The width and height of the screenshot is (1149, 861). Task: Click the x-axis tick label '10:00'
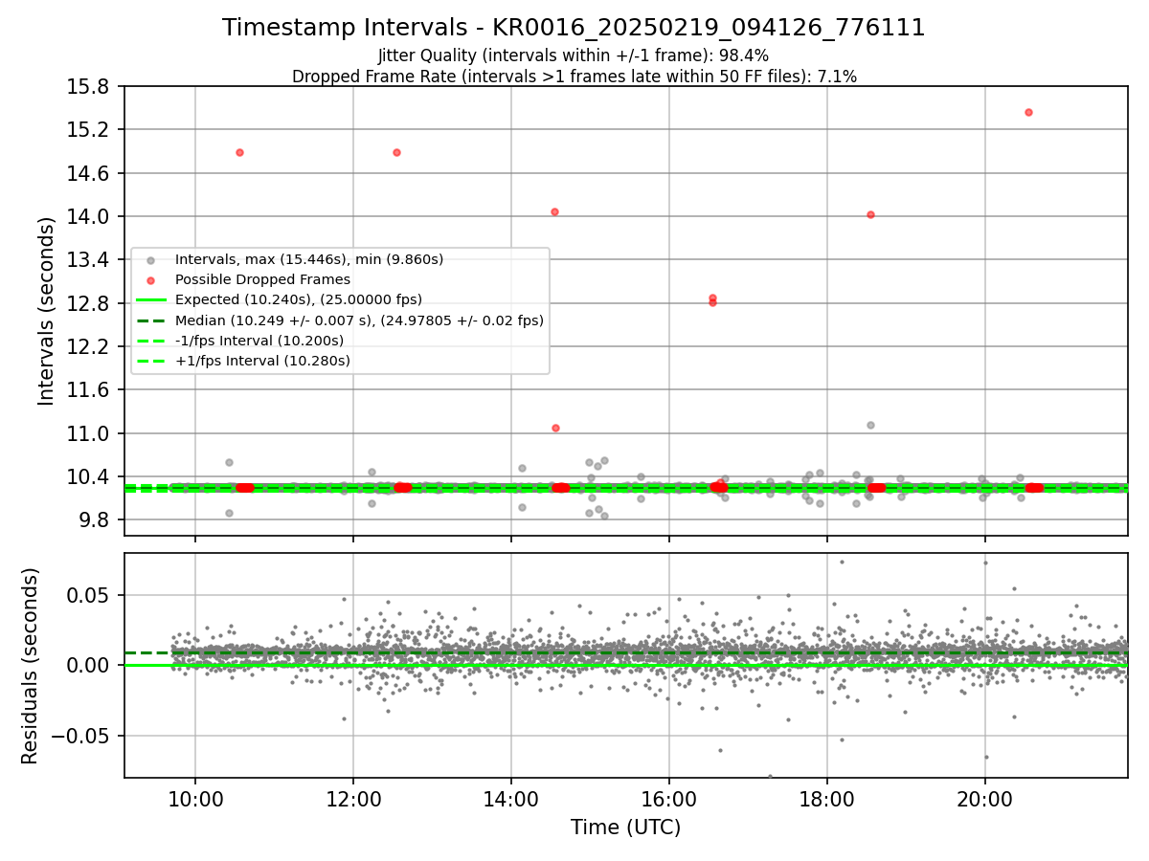195,799
